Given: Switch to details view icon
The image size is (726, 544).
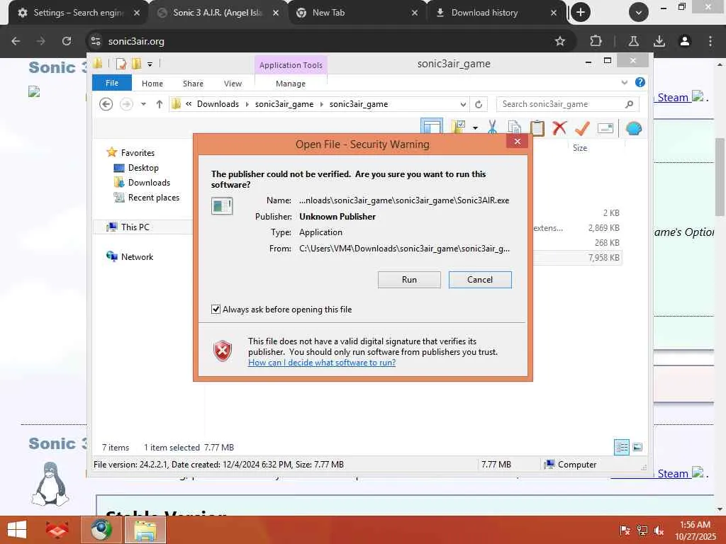Looking at the screenshot, I should point(621,447).
